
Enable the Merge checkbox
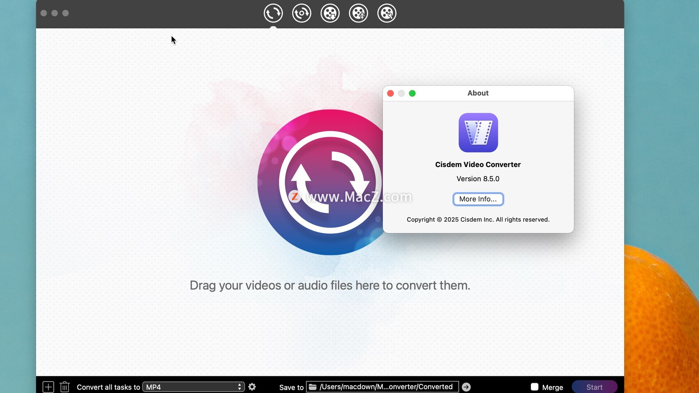(x=534, y=387)
